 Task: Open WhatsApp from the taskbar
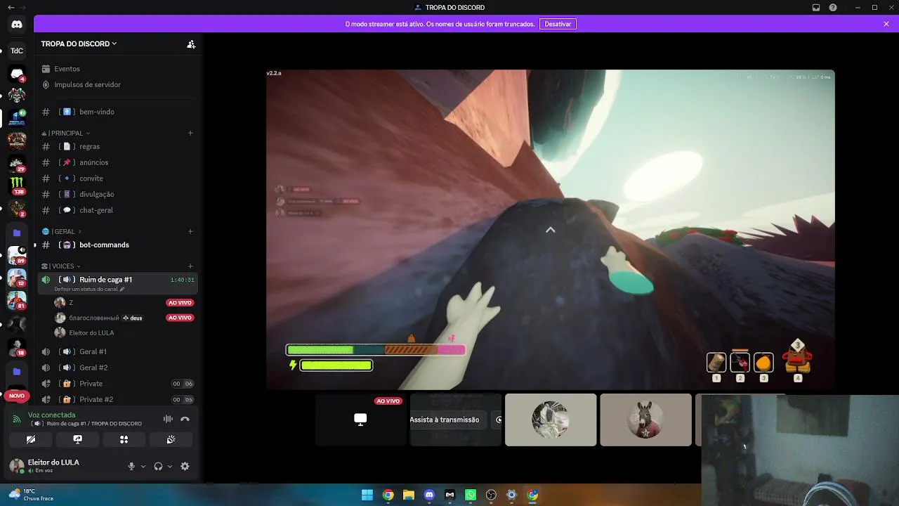point(471,495)
